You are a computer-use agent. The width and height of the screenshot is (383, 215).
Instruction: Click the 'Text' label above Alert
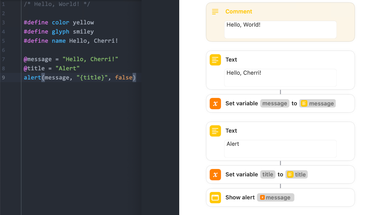click(231, 131)
